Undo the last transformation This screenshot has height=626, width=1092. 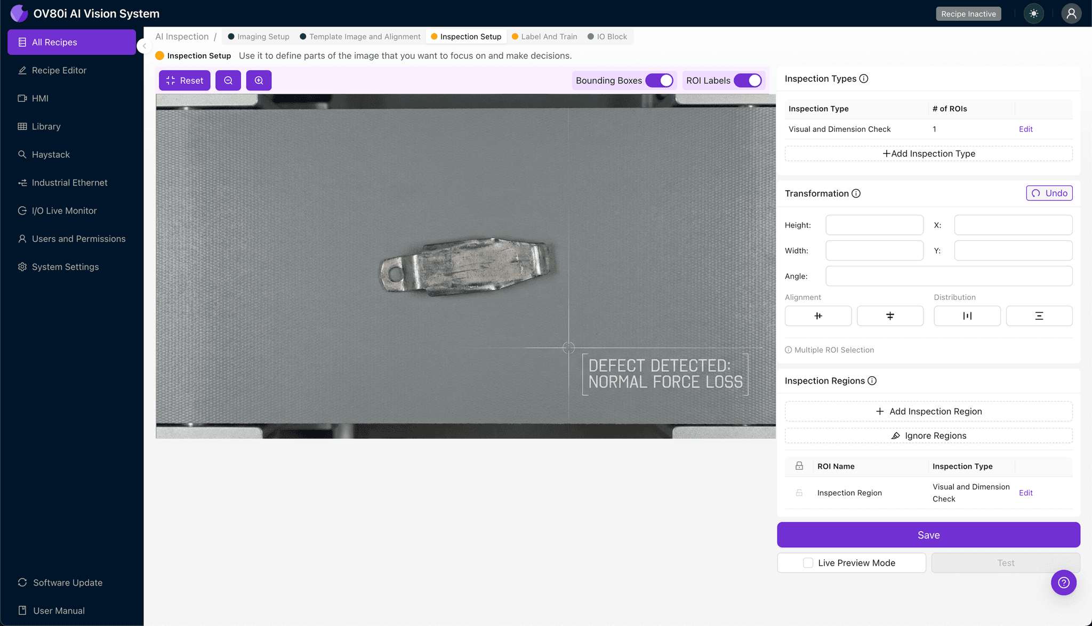pos(1049,193)
